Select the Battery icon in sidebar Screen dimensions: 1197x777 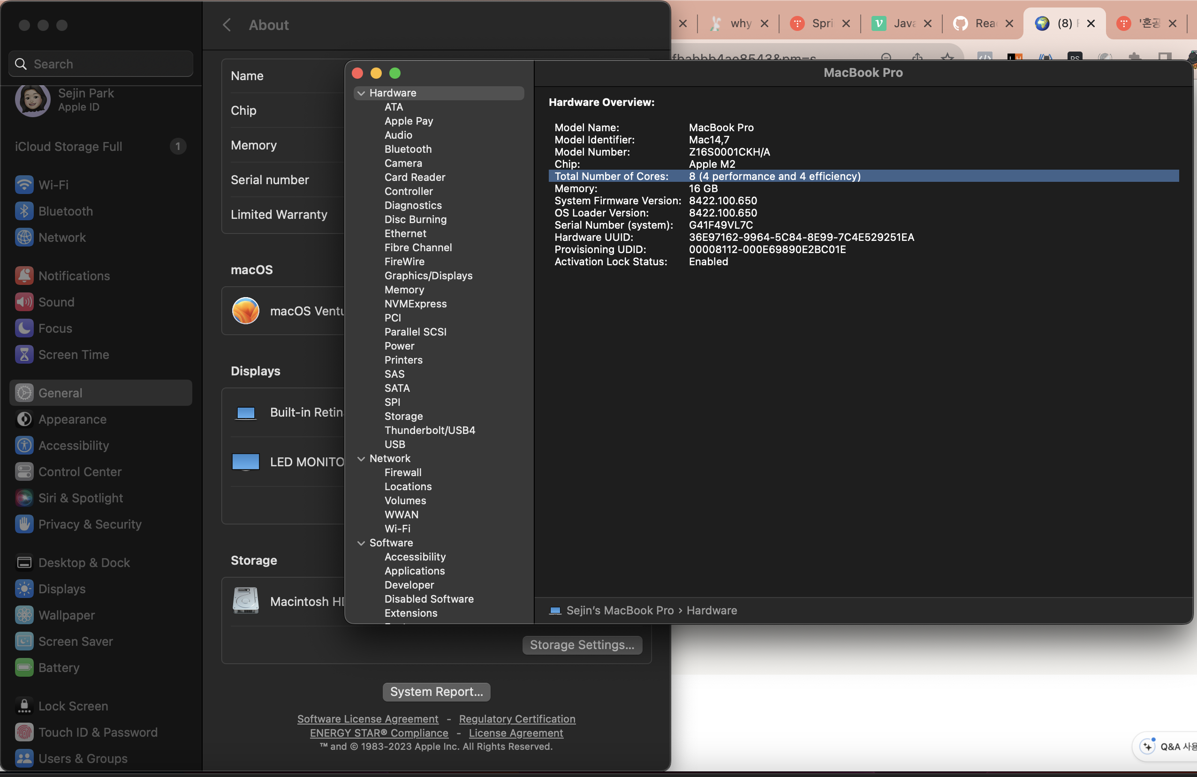[x=24, y=667]
